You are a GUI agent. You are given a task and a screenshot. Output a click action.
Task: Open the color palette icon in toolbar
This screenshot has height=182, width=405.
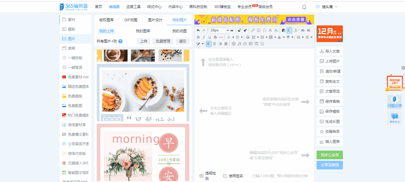[x=245, y=44]
